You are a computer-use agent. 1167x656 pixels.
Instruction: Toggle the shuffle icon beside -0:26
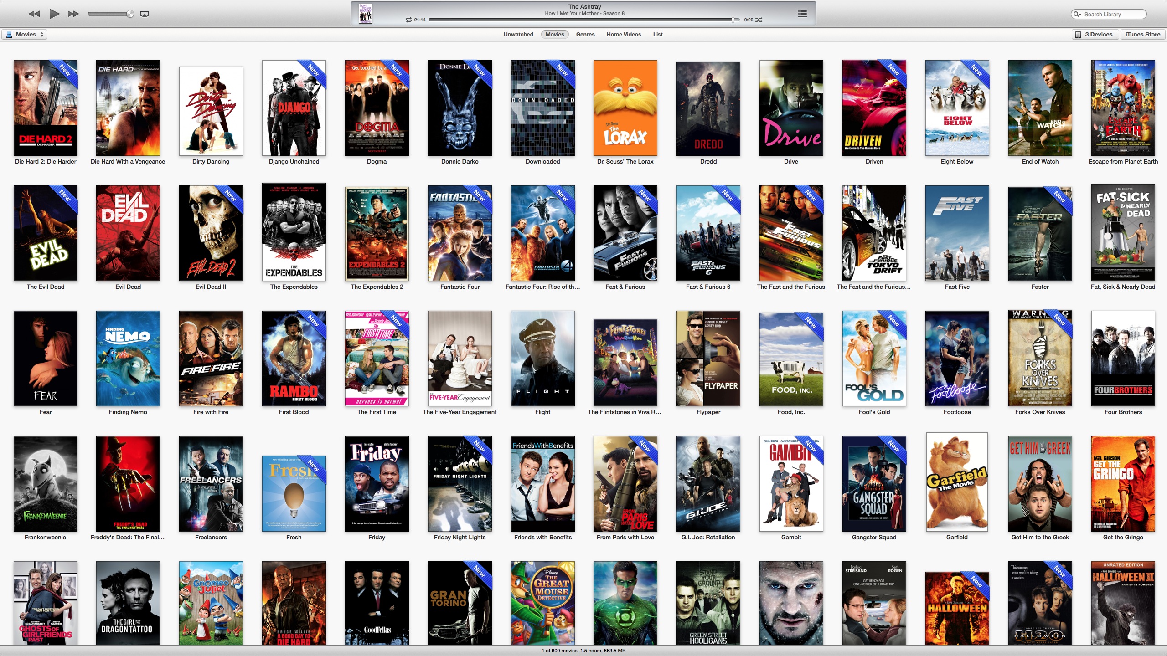(x=759, y=20)
